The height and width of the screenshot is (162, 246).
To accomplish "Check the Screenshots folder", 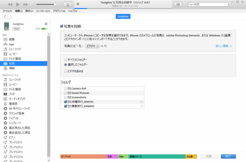I will (66, 97).
